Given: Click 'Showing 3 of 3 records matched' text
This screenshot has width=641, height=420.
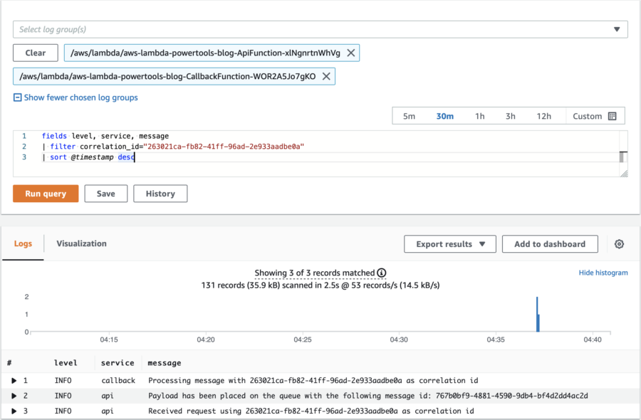Looking at the screenshot, I should click(314, 273).
